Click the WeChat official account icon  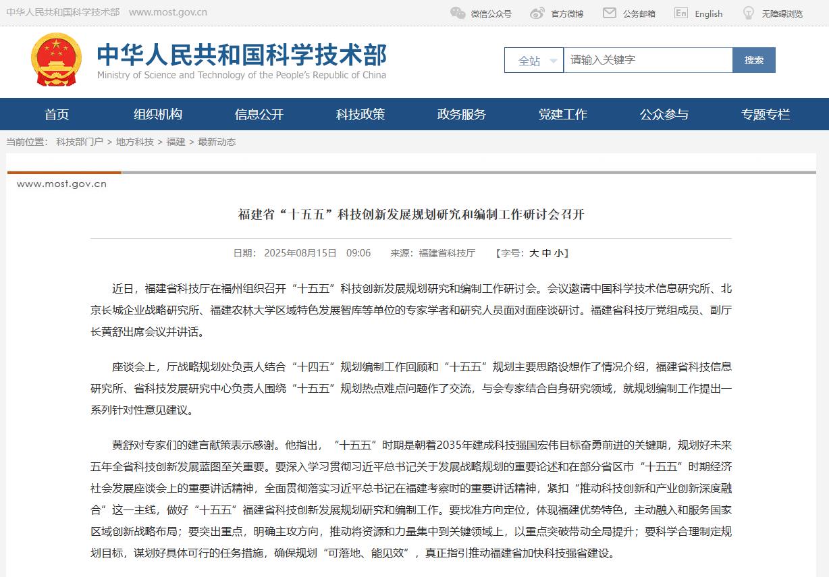pos(458,13)
